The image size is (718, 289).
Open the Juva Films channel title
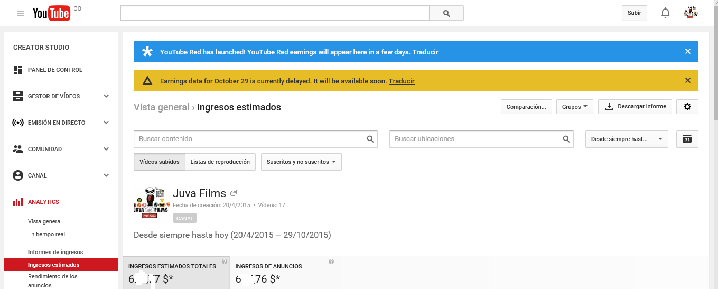pos(199,193)
